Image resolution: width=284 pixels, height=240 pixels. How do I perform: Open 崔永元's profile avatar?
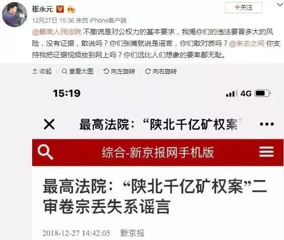14,14
